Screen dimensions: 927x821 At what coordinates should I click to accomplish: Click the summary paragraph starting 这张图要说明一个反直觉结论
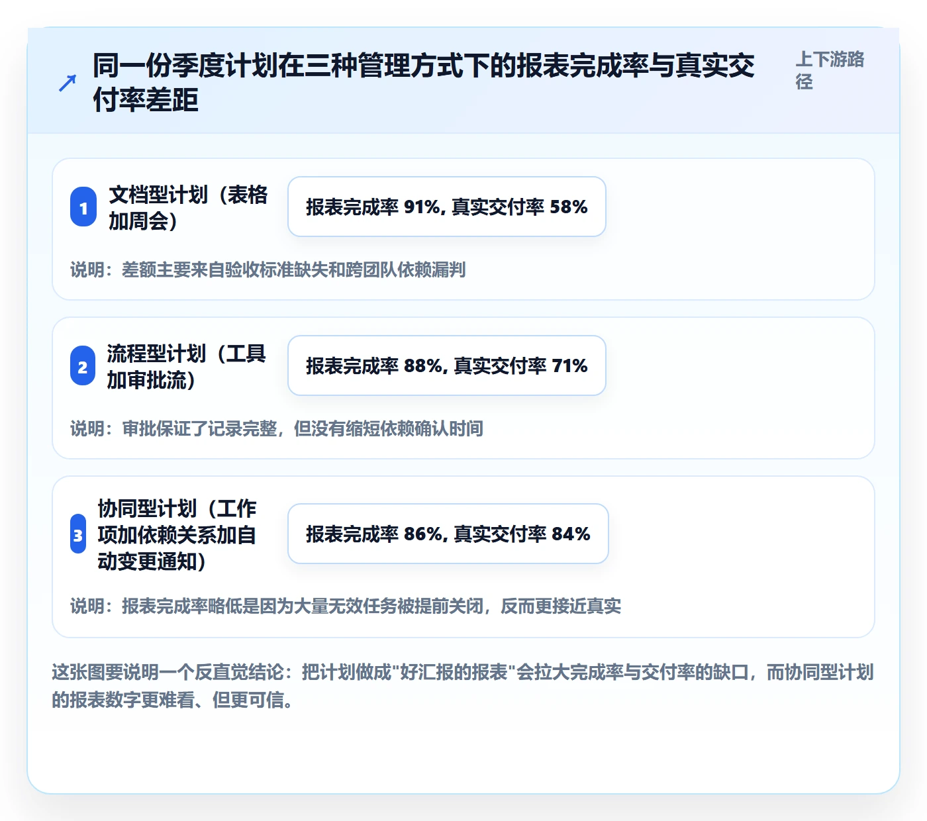(463, 686)
